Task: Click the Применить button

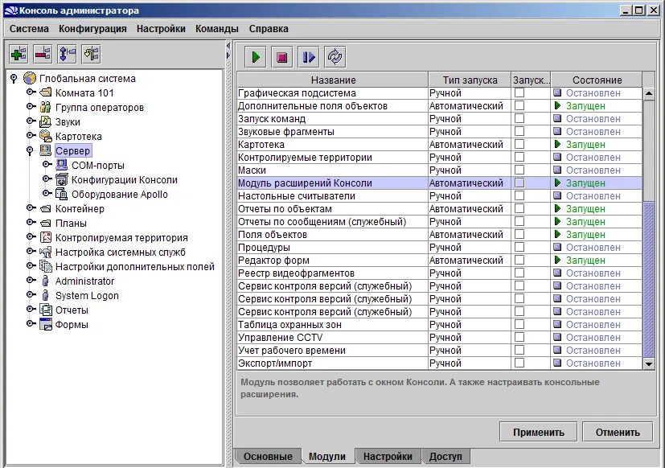Action: (x=538, y=432)
